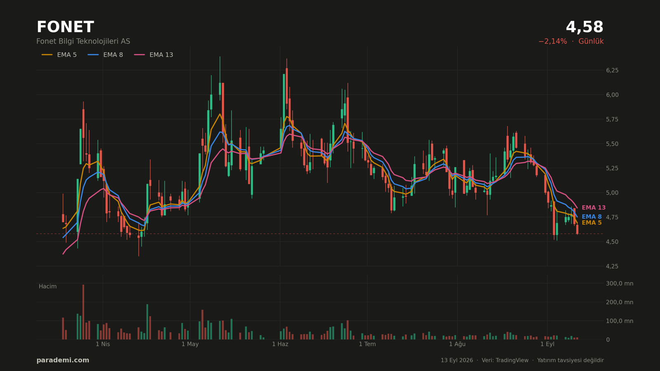Click the 5,75 price axis label

coord(612,120)
